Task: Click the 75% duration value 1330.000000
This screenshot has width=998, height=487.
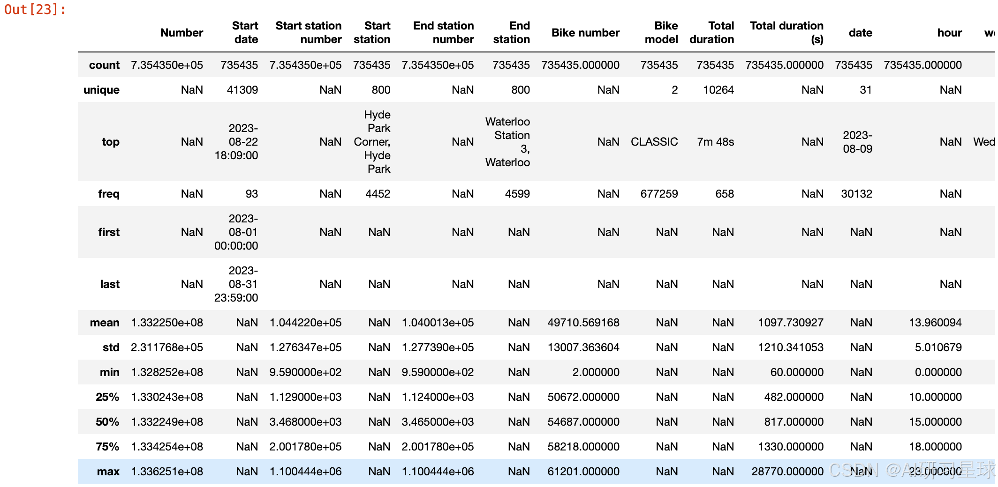Action: [791, 447]
